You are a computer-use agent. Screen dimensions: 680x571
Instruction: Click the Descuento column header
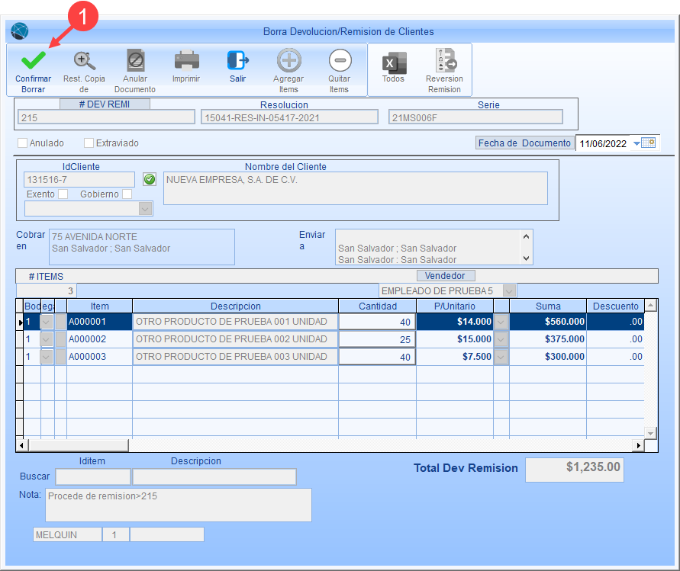coord(615,306)
